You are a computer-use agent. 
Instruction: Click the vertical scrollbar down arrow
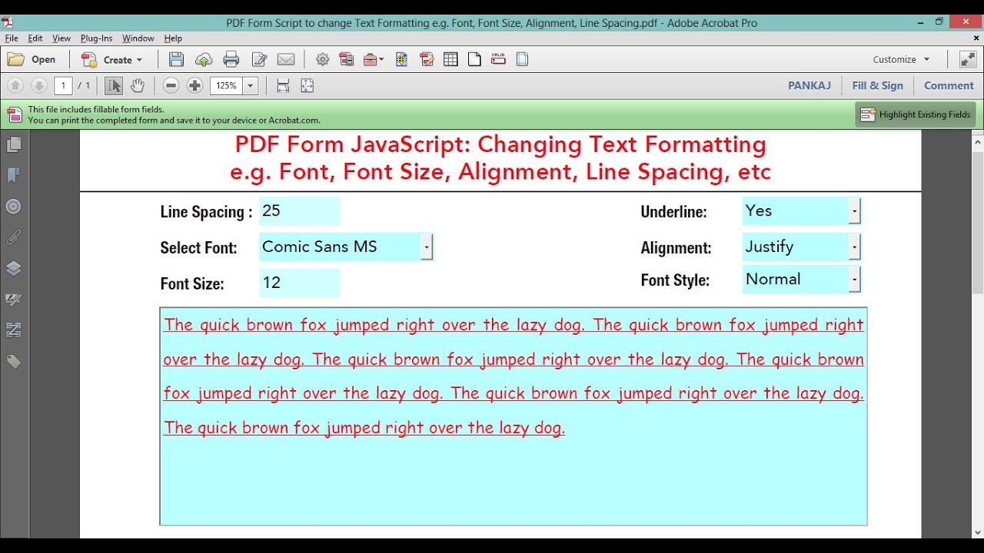(x=977, y=531)
